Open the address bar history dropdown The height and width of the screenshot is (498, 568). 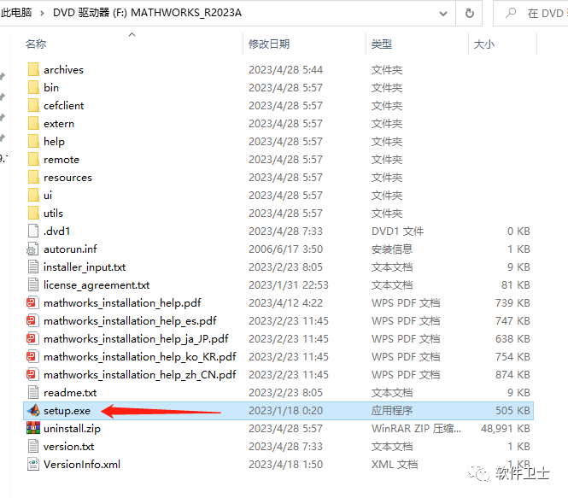[x=443, y=14]
